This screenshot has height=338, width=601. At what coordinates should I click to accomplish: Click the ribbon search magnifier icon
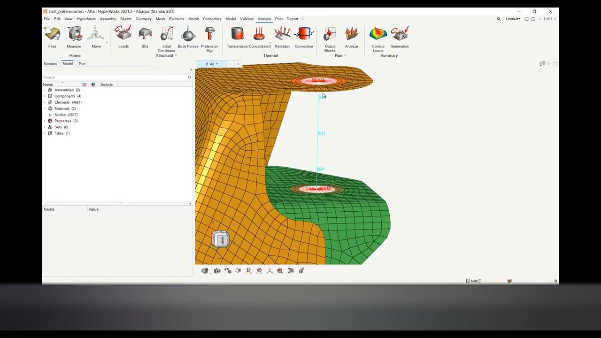click(499, 19)
